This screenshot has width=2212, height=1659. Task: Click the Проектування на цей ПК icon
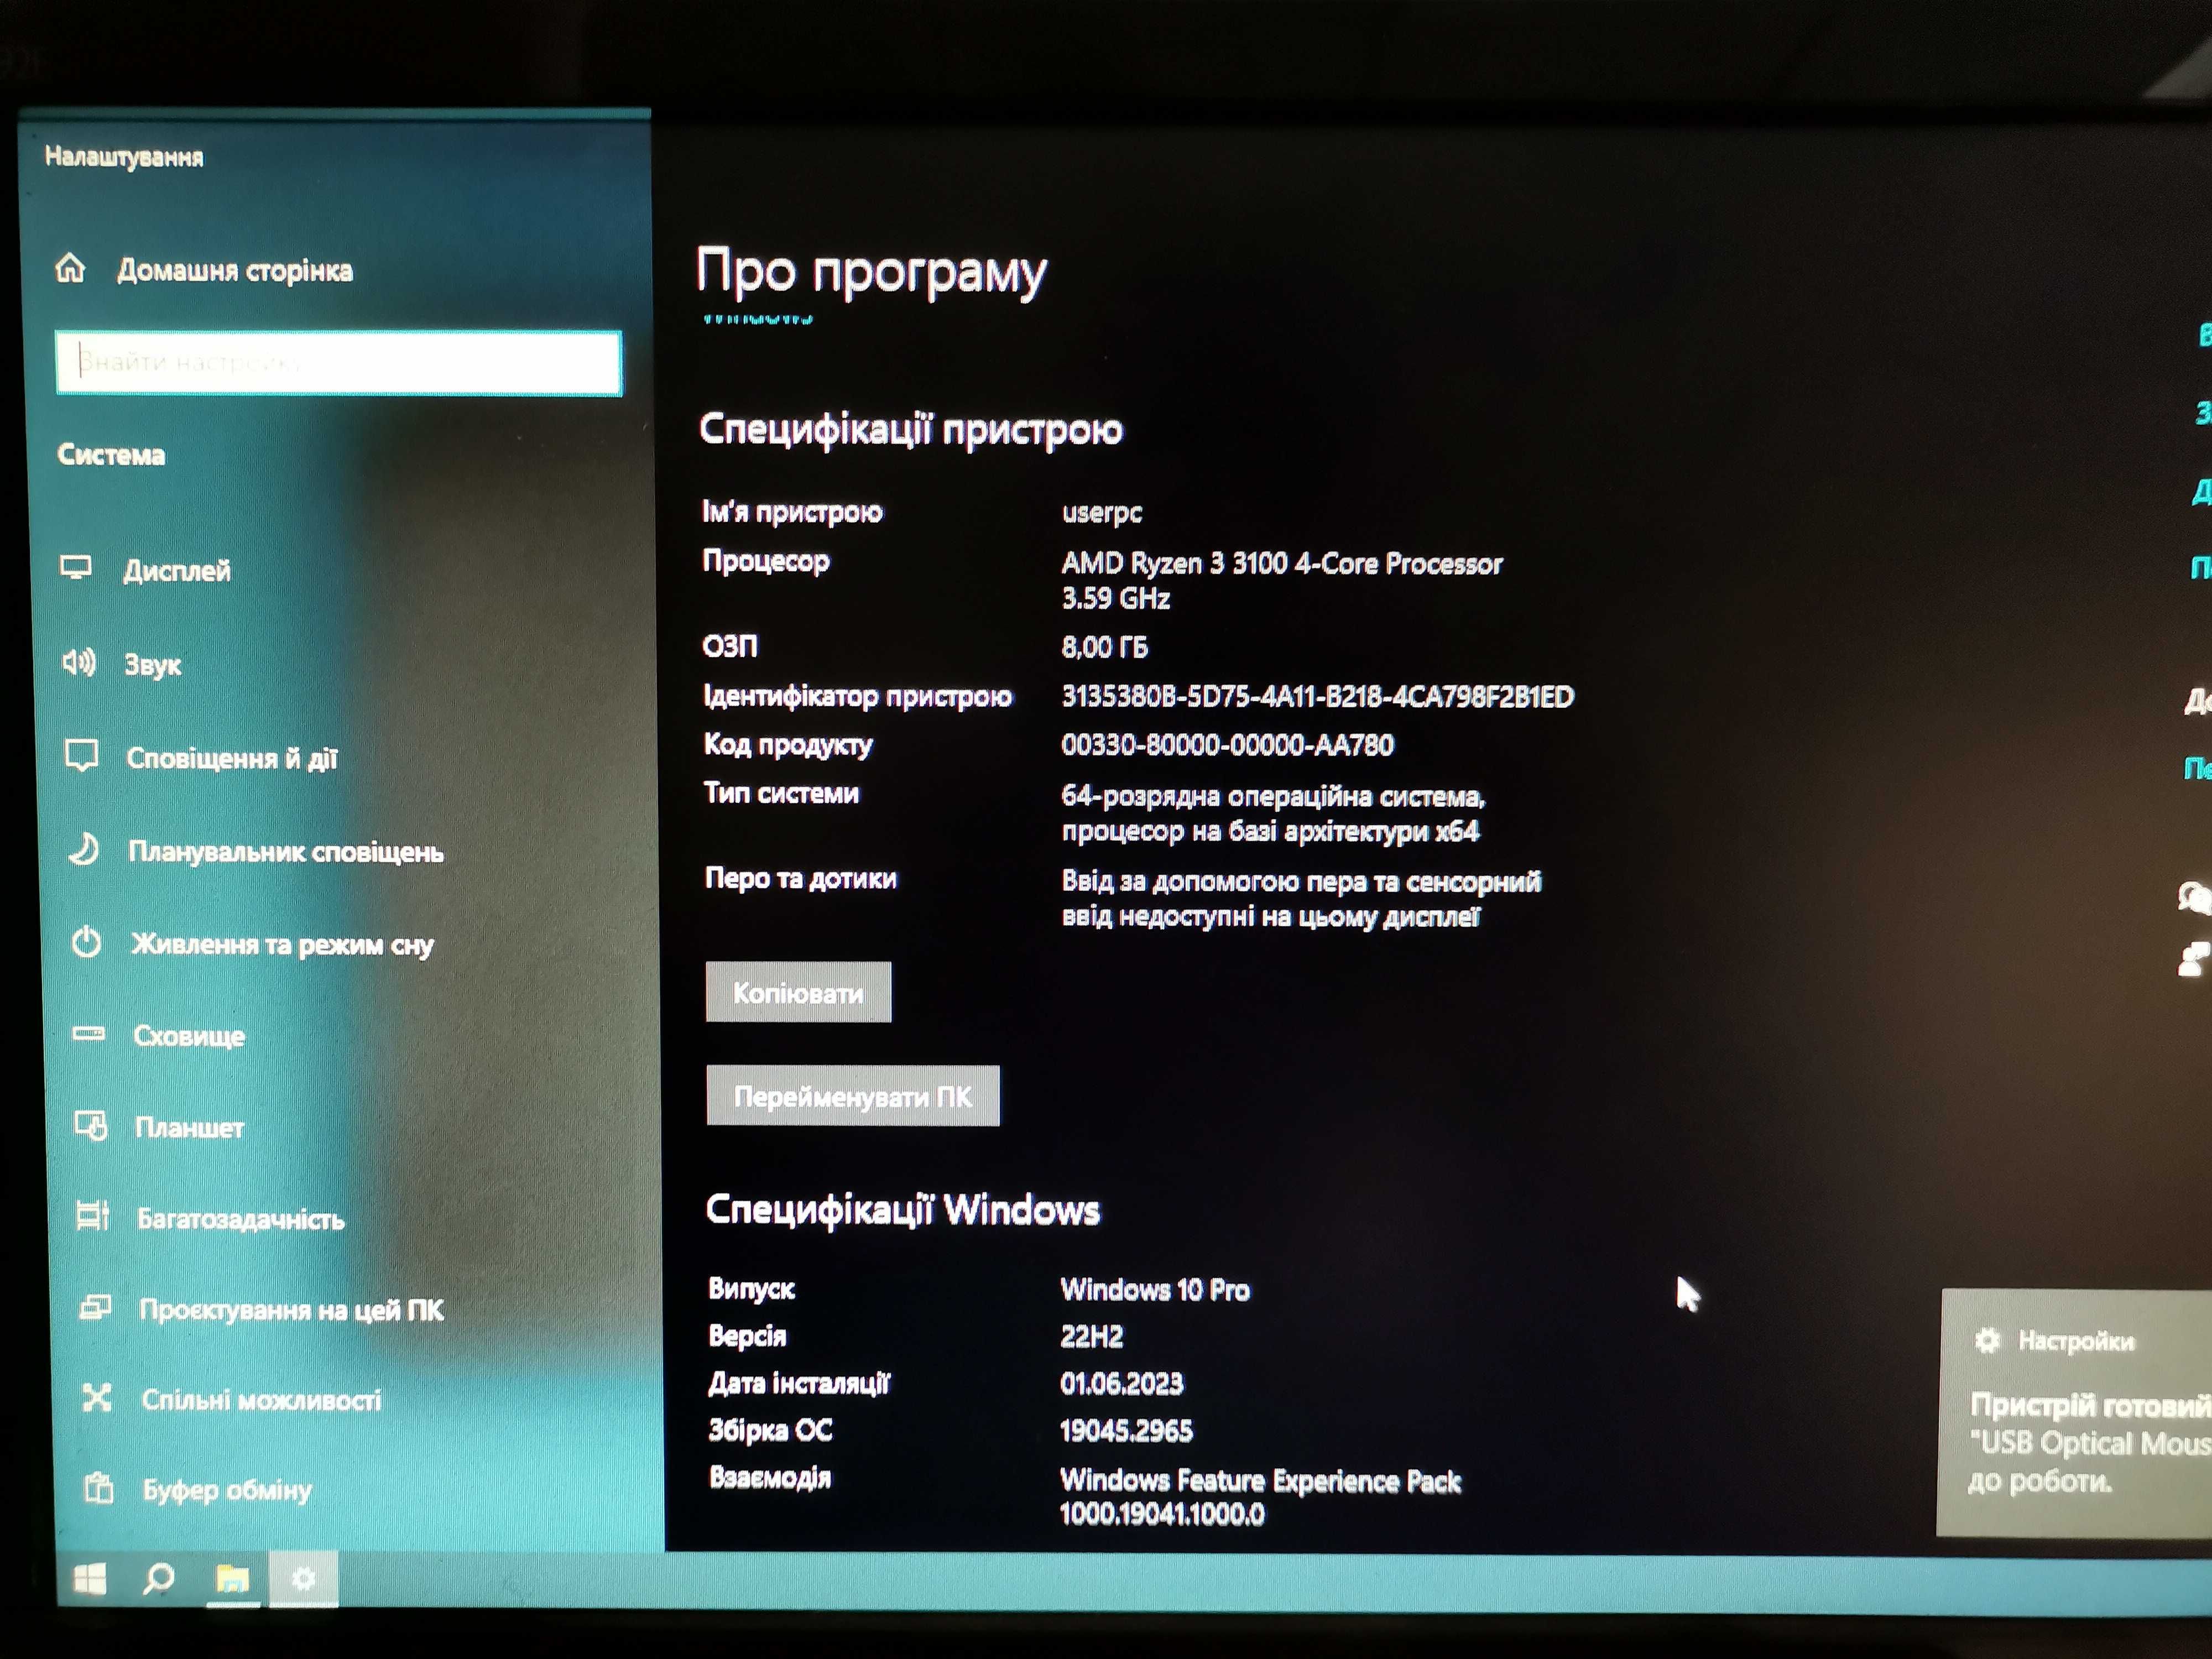coord(95,1307)
